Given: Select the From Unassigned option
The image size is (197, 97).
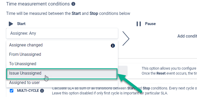Looking at the screenshot, I should (62, 54).
